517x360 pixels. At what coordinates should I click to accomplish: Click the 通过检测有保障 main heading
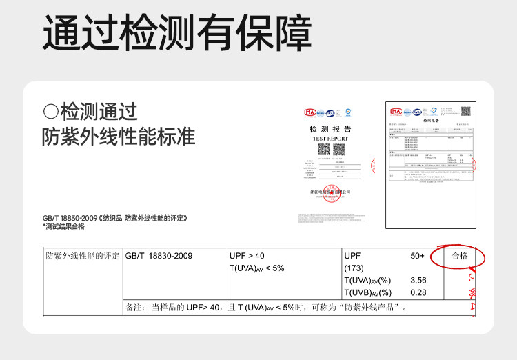176,32
